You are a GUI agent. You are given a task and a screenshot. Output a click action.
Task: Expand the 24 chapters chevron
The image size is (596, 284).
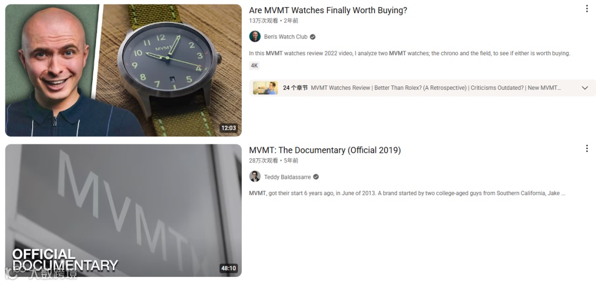pyautogui.click(x=585, y=88)
